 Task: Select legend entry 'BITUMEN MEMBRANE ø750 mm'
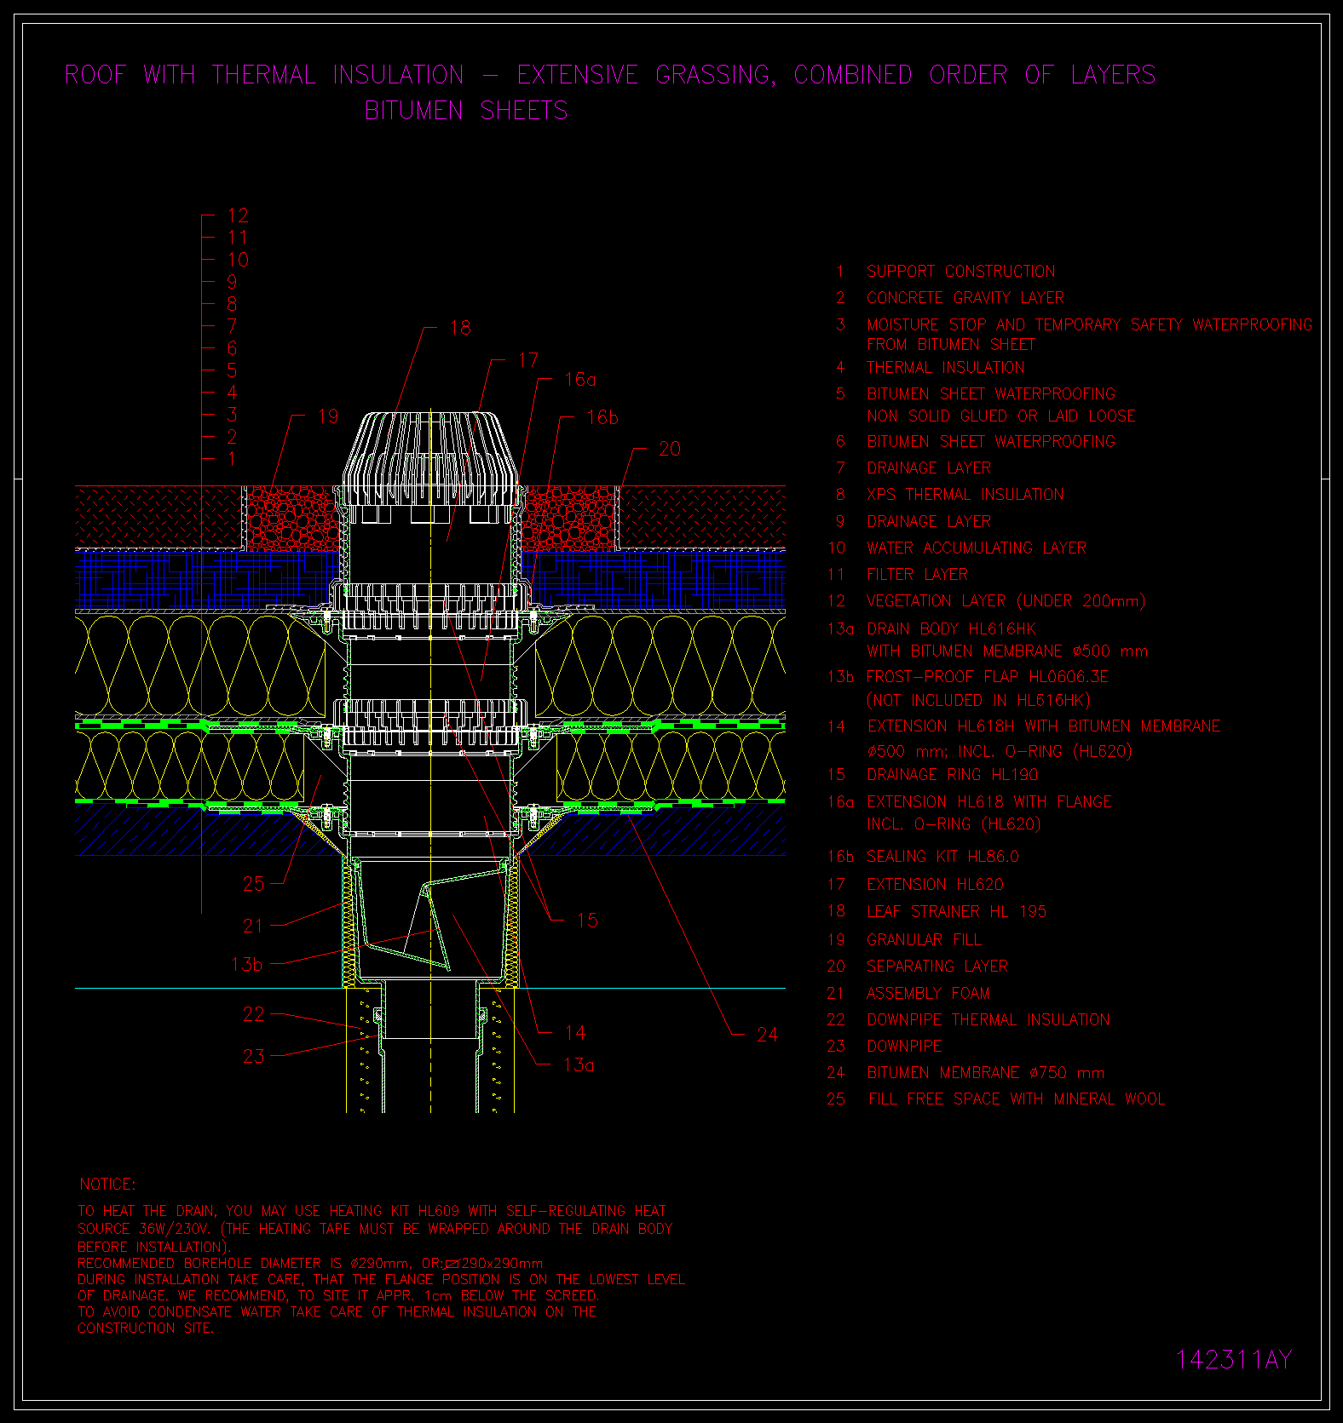tap(986, 1073)
